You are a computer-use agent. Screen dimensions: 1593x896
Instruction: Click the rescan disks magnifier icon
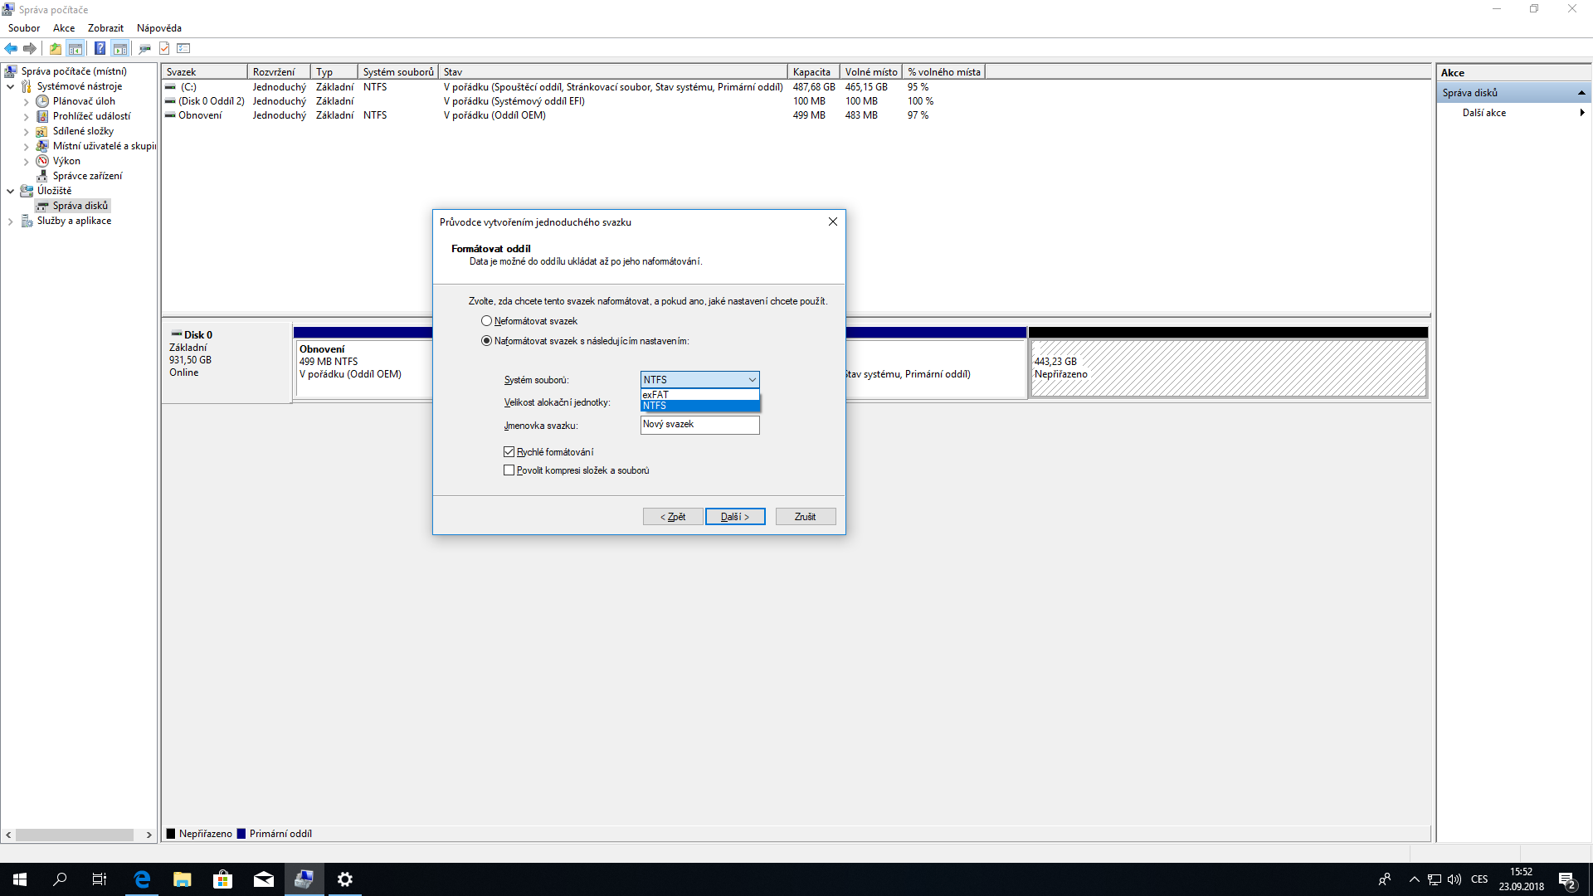[x=144, y=48]
